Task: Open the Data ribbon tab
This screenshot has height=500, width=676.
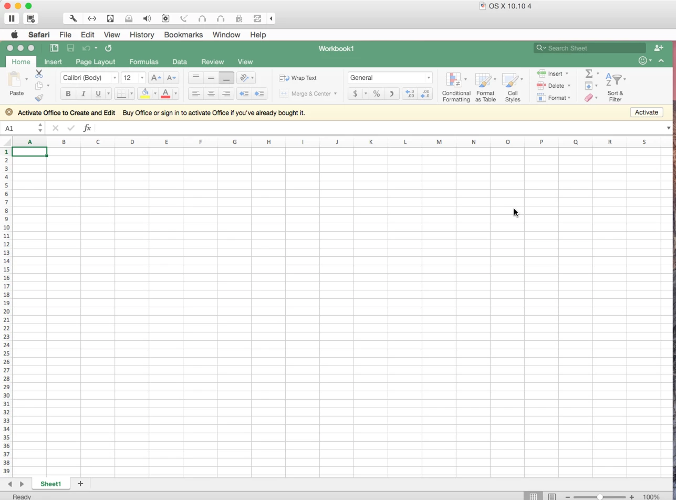Action: tap(179, 61)
